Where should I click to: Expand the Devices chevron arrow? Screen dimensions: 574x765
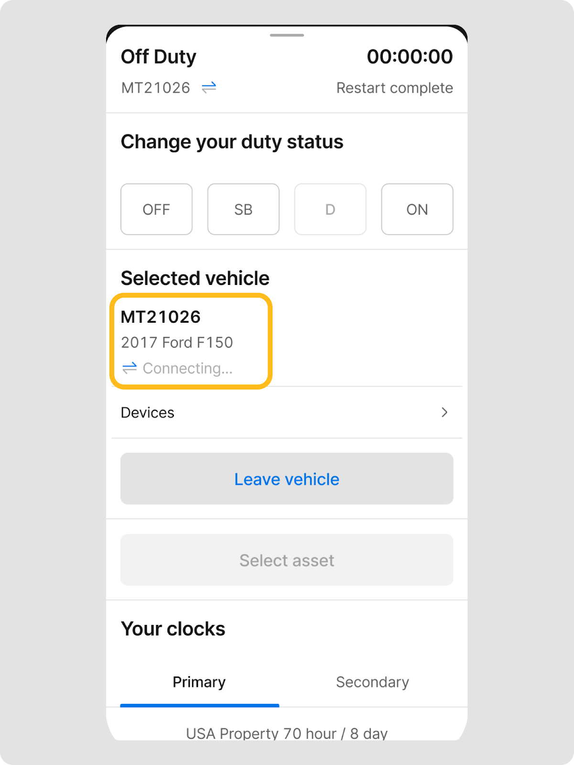[x=444, y=412]
